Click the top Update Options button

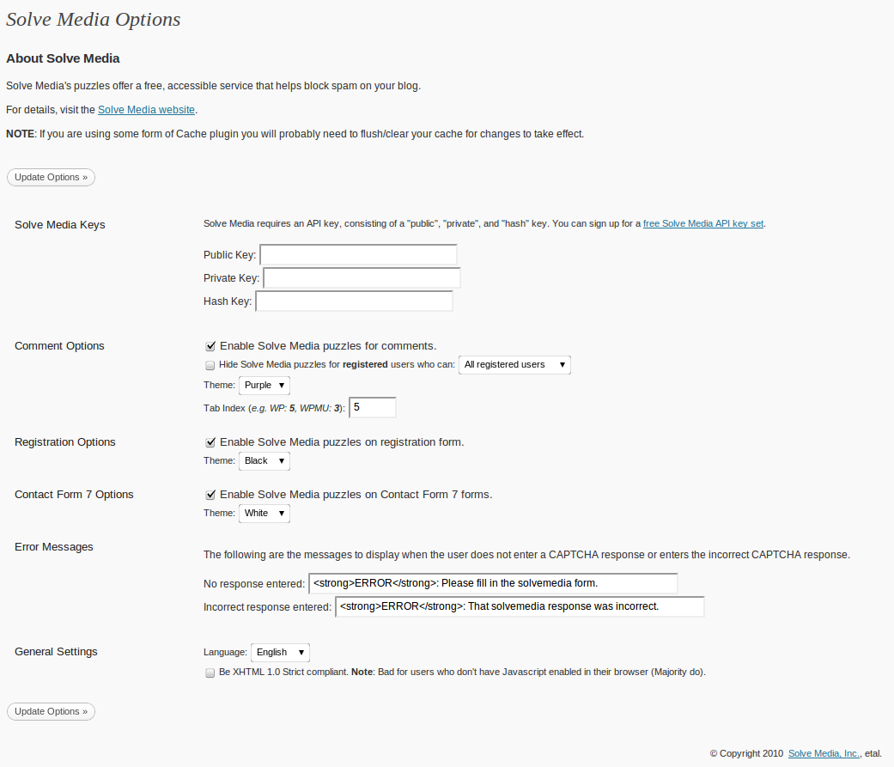(51, 177)
